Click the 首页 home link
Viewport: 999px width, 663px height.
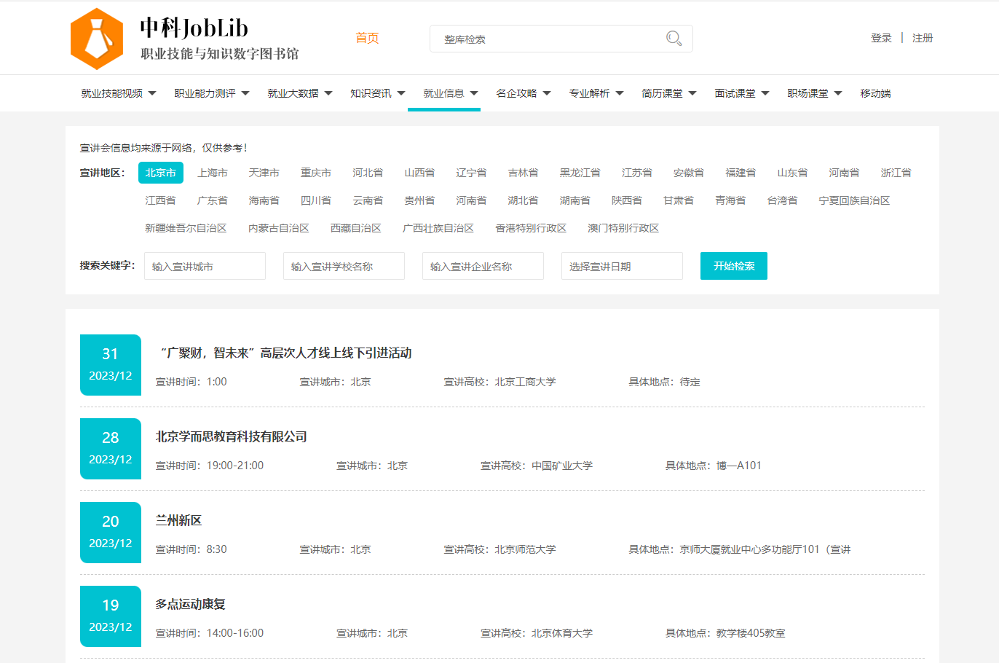coord(367,38)
